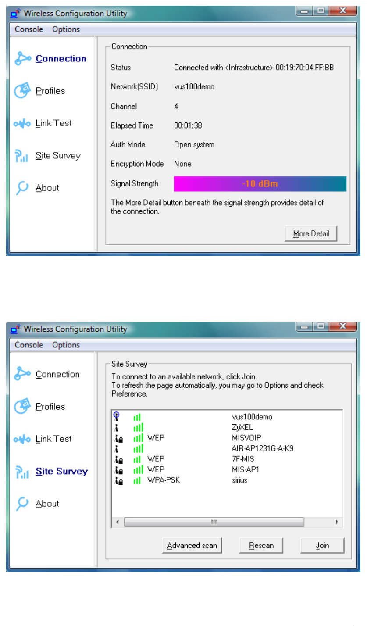367x626 pixels.
Task: Click signal bars icon in 7F-MIS row
Action: [x=137, y=459]
